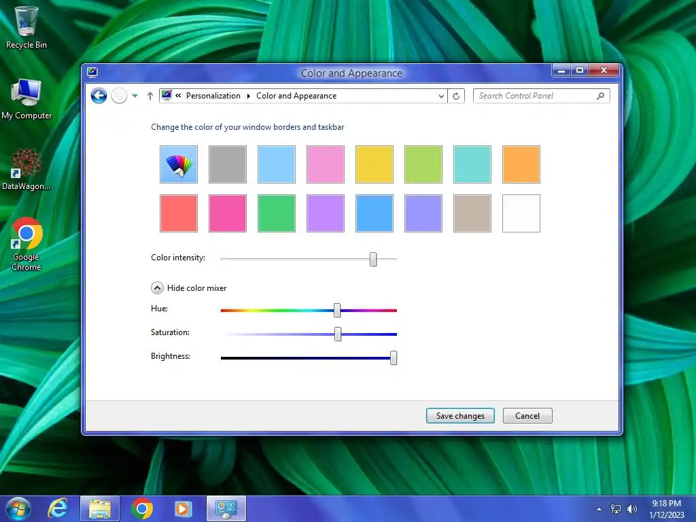Screen dimensions: 696x522
Task: Choose the bright blue swatch in second row
Action: click(x=375, y=213)
